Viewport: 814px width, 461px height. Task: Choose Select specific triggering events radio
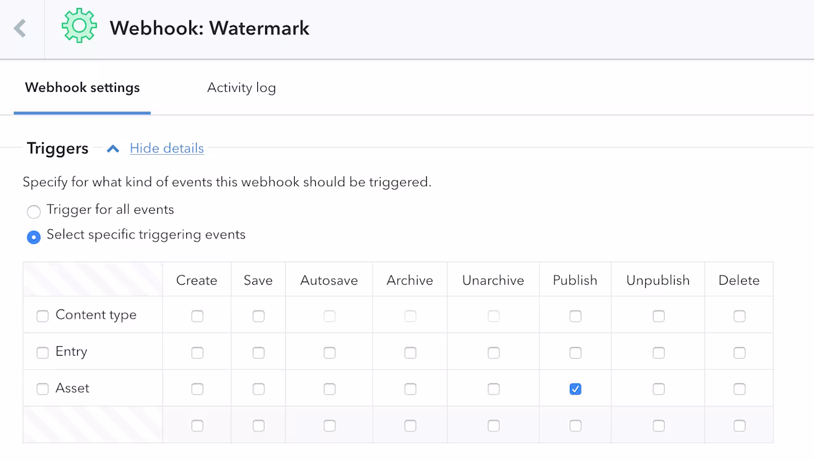click(x=34, y=237)
